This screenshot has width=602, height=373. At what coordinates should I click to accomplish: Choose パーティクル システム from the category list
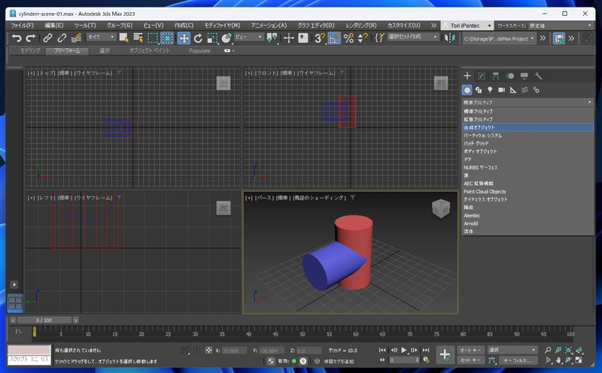click(x=528, y=135)
